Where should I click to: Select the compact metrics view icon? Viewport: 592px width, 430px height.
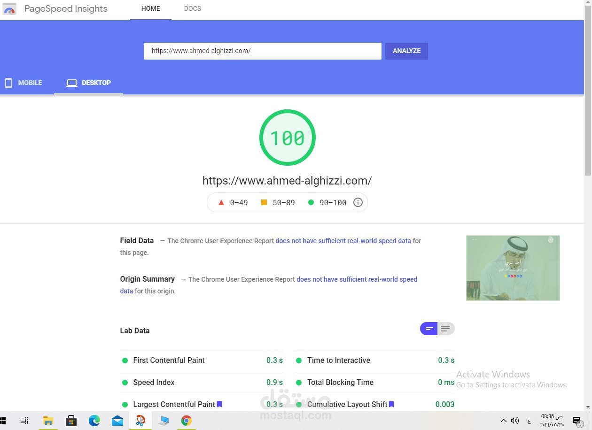pos(428,329)
